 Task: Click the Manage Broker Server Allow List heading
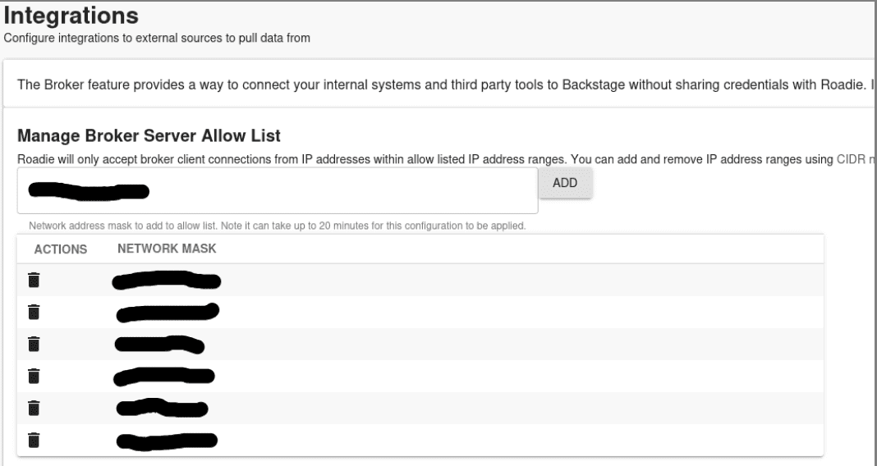[149, 135]
